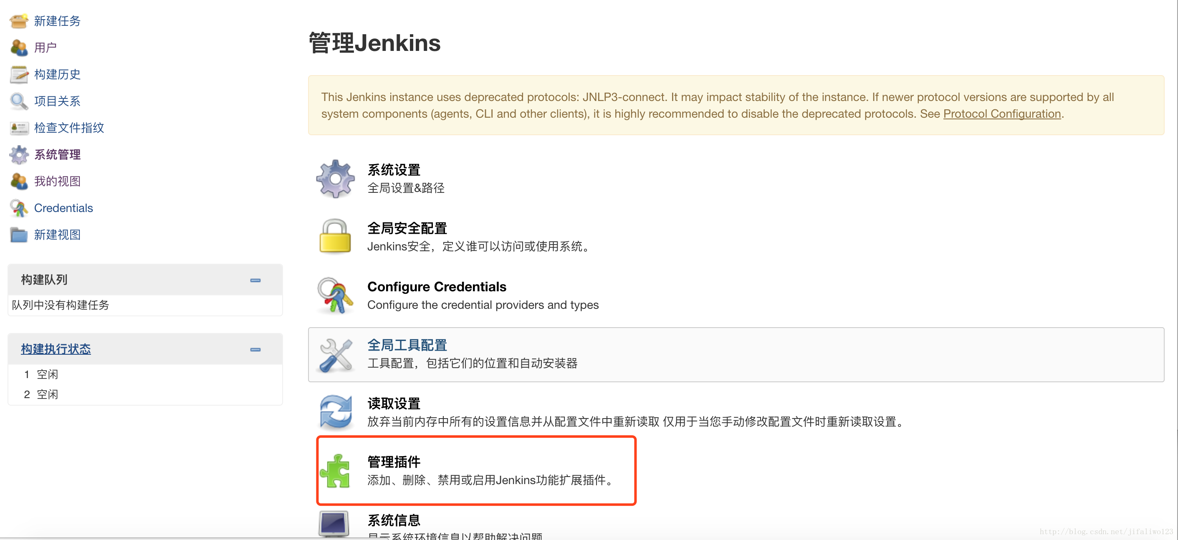Image resolution: width=1178 pixels, height=540 pixels.
Task: Click the 工具配置 description text
Action: pos(473,363)
